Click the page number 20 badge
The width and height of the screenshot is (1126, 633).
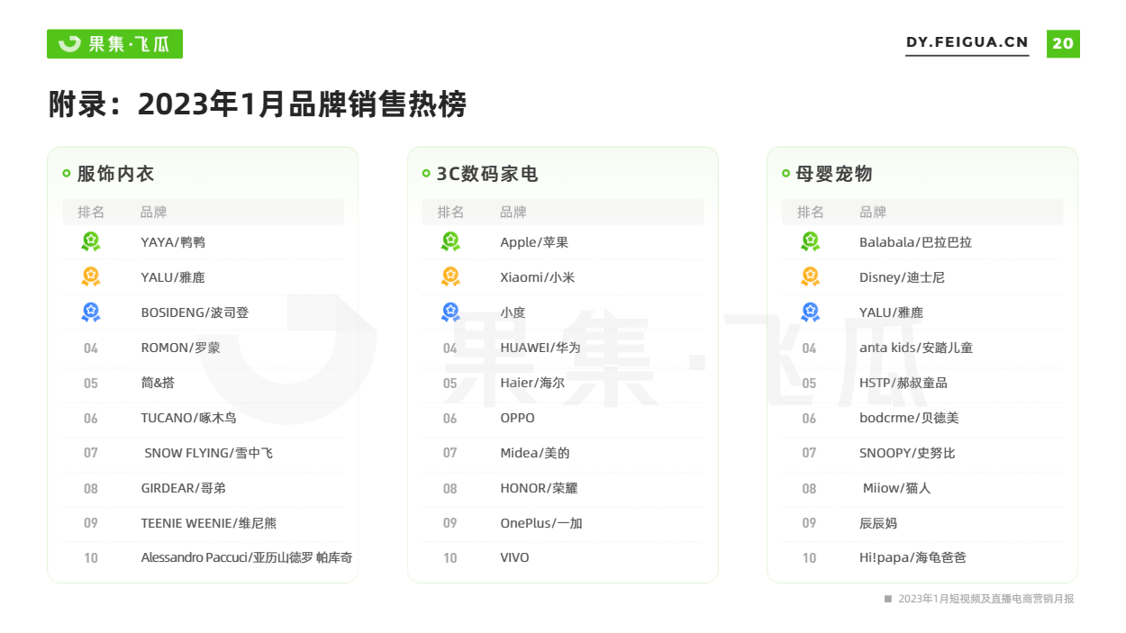point(1063,43)
